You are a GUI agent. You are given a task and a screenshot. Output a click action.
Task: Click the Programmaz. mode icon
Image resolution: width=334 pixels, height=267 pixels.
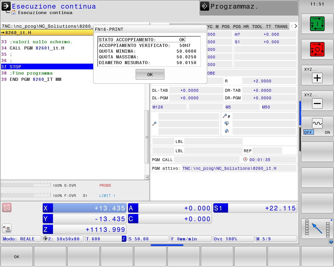205,6
